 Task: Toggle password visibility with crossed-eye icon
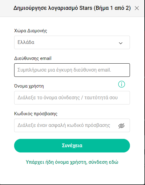(x=121, y=126)
